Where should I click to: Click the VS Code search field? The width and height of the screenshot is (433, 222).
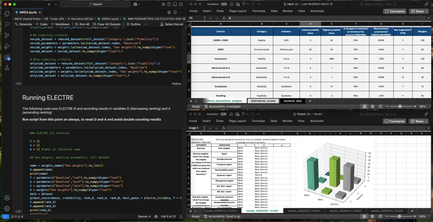[94, 4]
